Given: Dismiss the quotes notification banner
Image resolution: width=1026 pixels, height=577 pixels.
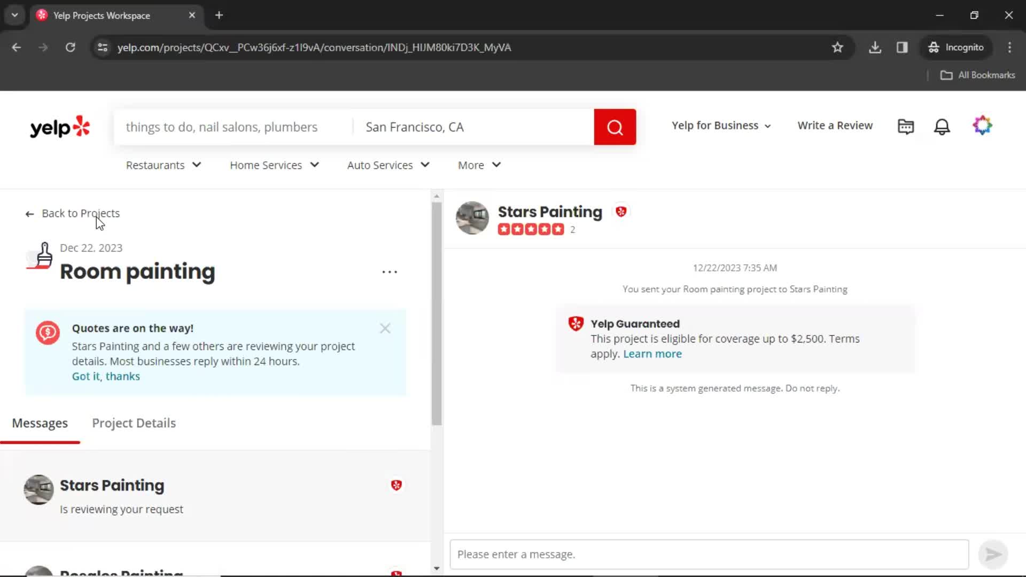Looking at the screenshot, I should click(385, 329).
